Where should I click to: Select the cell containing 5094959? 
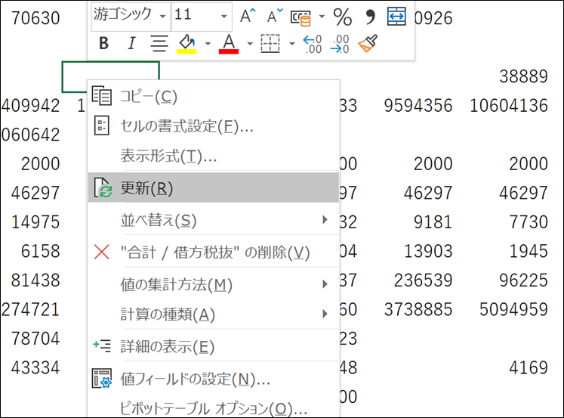[x=513, y=309]
